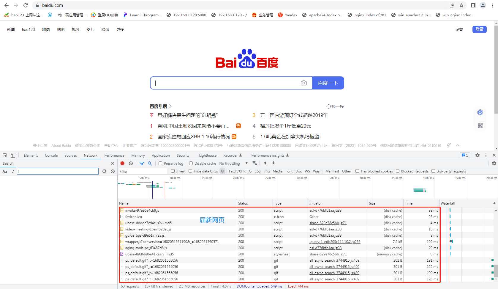Click 换一换 to refresh hot searches
The image size is (498, 289).
[335, 106]
